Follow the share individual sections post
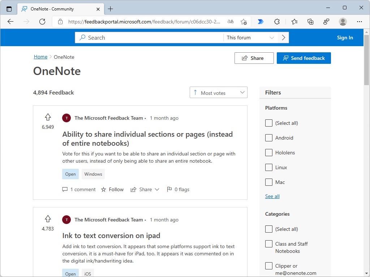 click(112, 189)
